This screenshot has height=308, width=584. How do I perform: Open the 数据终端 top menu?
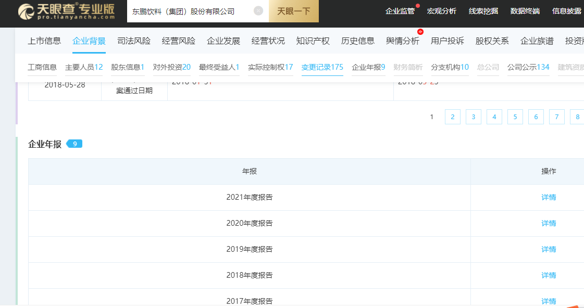point(525,11)
